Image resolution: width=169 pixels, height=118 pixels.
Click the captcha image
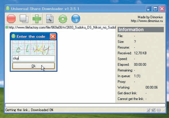tap(34, 48)
